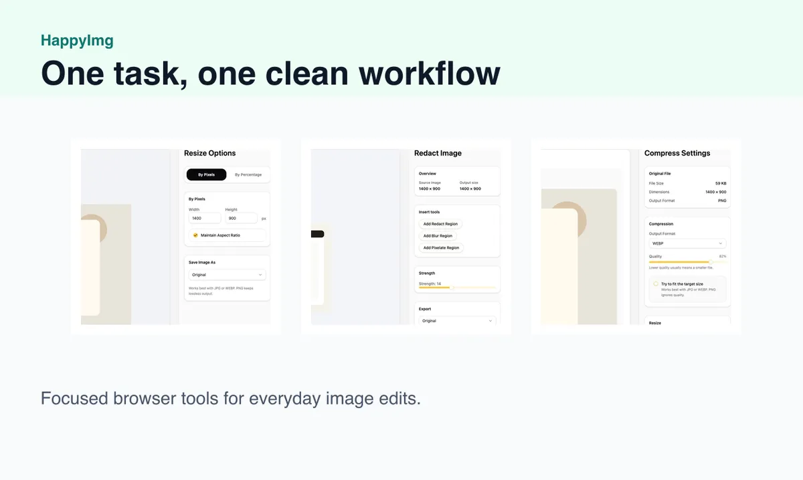Click the Strength: 14 label
This screenshot has width=803, height=480.
pyautogui.click(x=430, y=283)
